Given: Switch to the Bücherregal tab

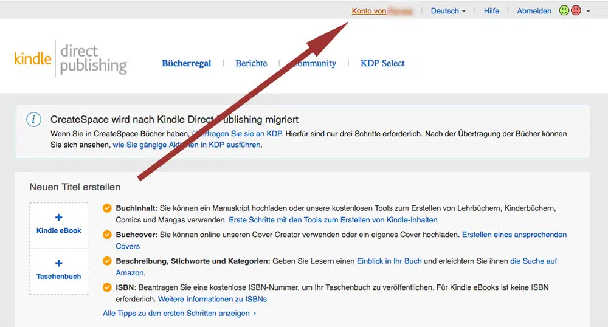Looking at the screenshot, I should pos(187,63).
